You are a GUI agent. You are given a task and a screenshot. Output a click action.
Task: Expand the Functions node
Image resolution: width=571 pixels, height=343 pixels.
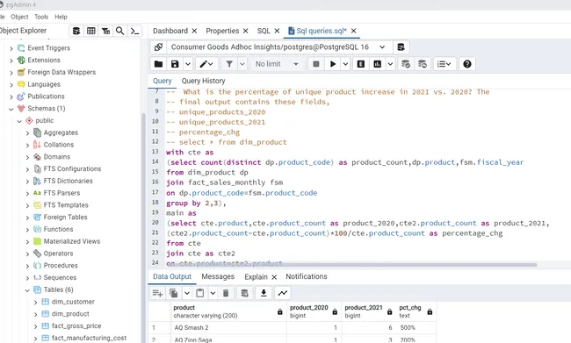coord(27,230)
